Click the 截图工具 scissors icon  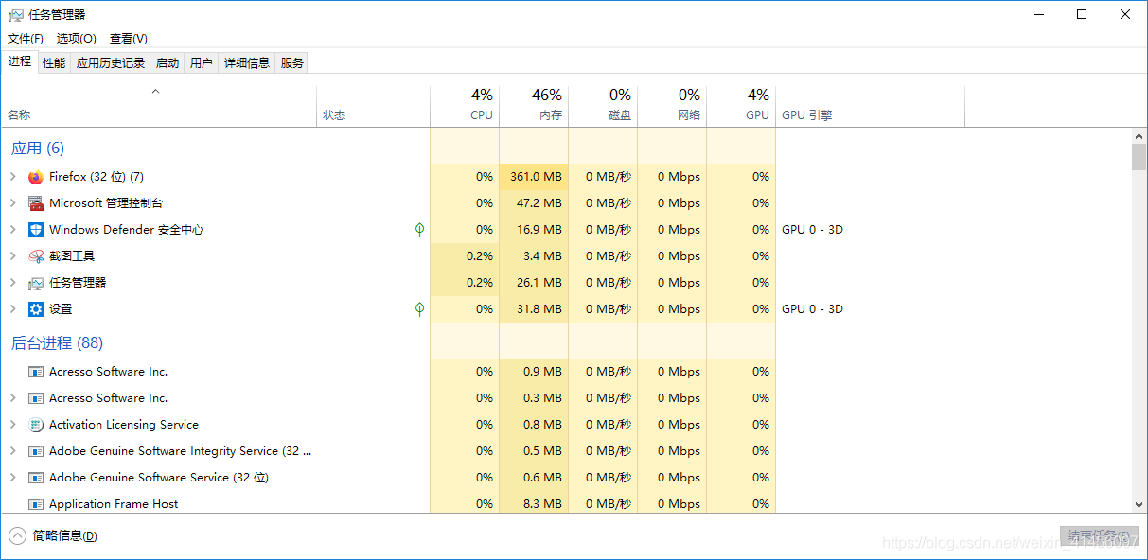click(x=36, y=256)
